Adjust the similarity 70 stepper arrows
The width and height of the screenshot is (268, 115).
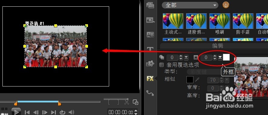(x=222, y=80)
